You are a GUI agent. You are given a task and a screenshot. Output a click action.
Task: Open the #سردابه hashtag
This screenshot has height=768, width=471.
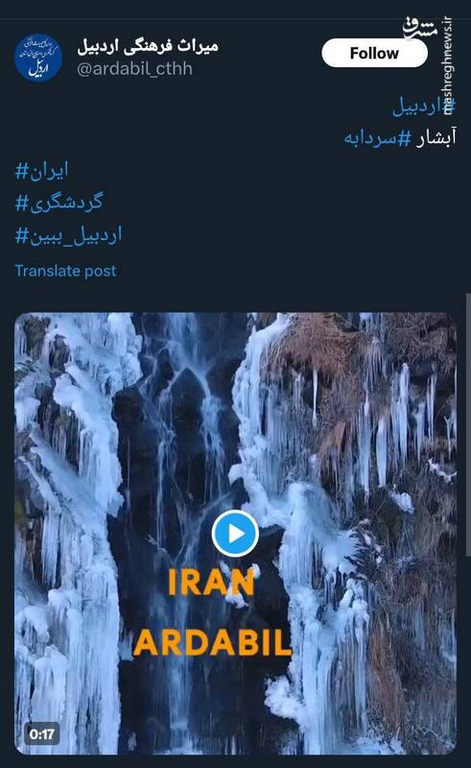(377, 138)
